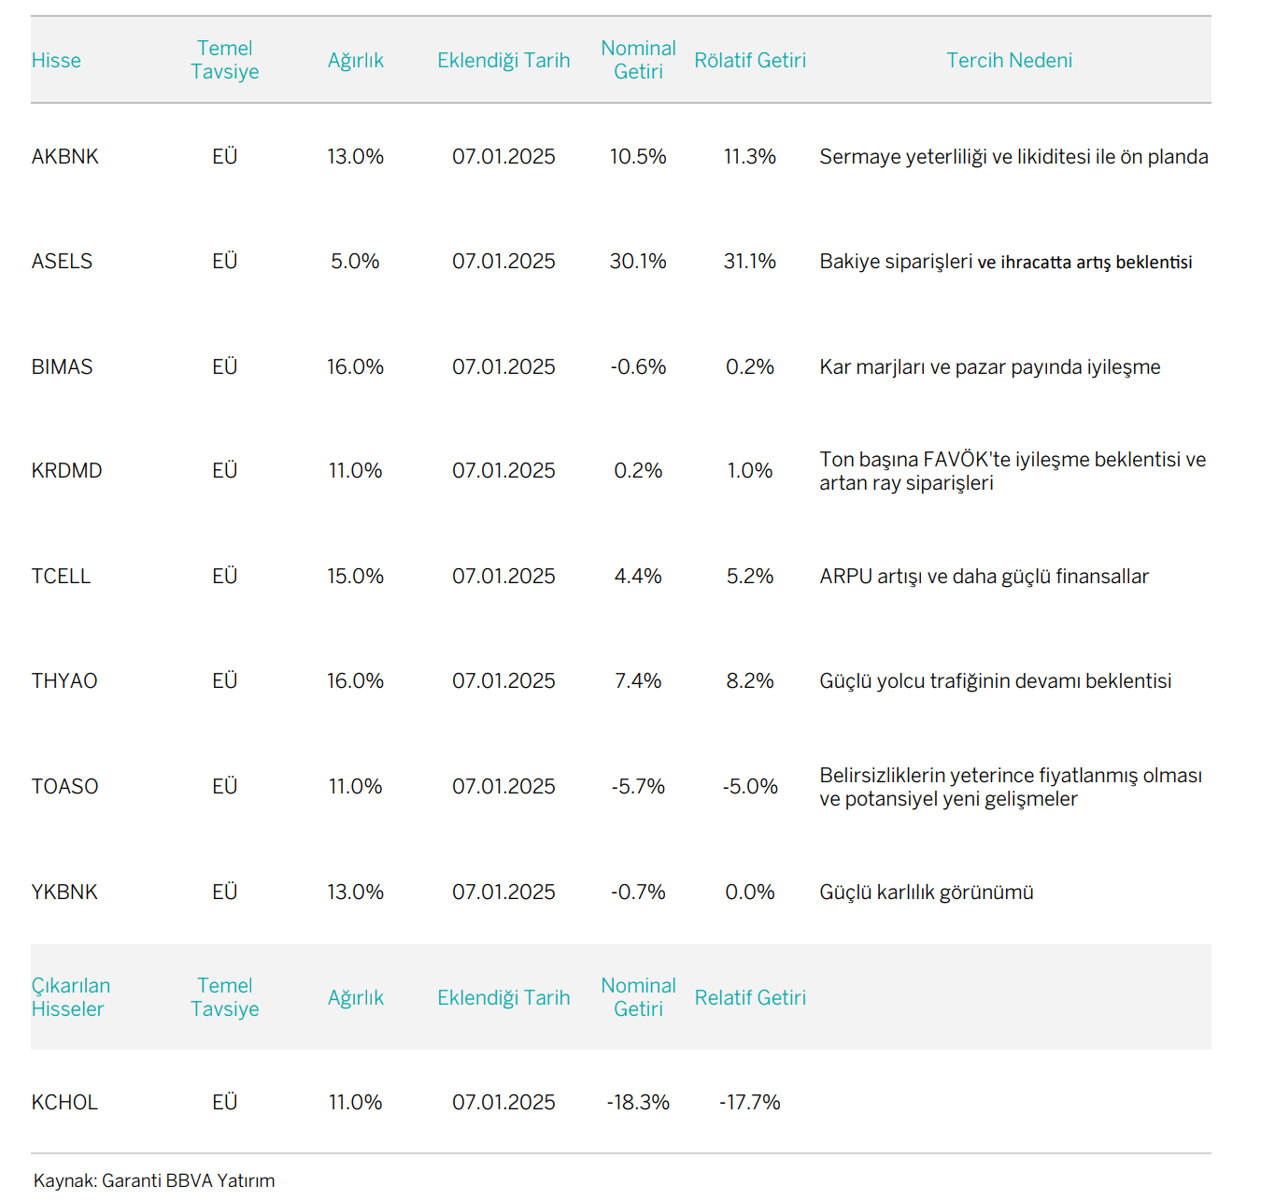The width and height of the screenshot is (1261, 1200).
Task: Select the BIMAS ticker cell
Action: (63, 367)
